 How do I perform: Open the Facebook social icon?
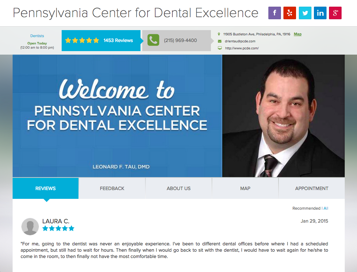(275, 13)
